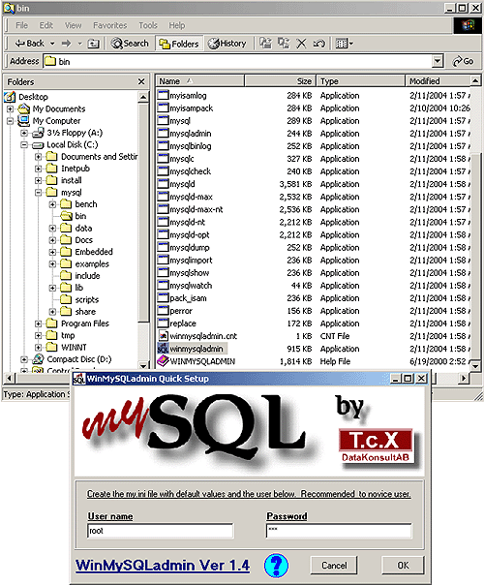Toggle the Folders pane button
The height and width of the screenshot is (585, 484).
pyautogui.click(x=179, y=44)
